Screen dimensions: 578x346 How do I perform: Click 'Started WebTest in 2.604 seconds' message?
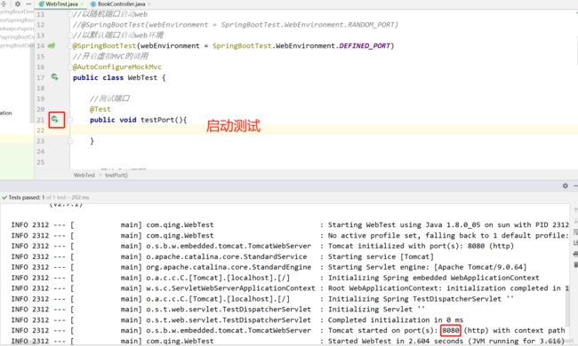pos(446,342)
